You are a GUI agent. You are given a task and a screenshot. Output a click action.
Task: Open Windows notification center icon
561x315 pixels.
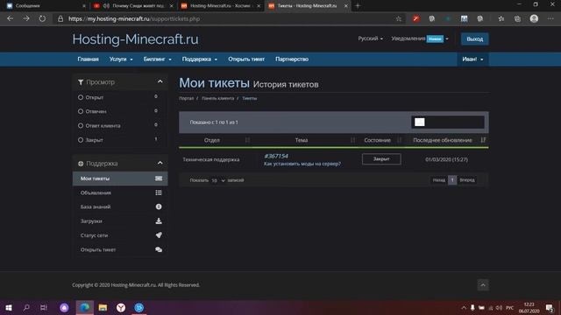[550, 307]
